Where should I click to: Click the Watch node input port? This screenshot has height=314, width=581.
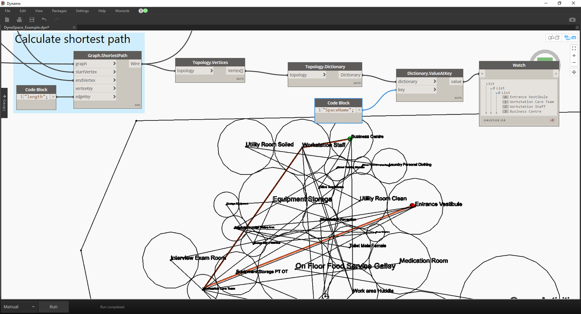click(482, 73)
